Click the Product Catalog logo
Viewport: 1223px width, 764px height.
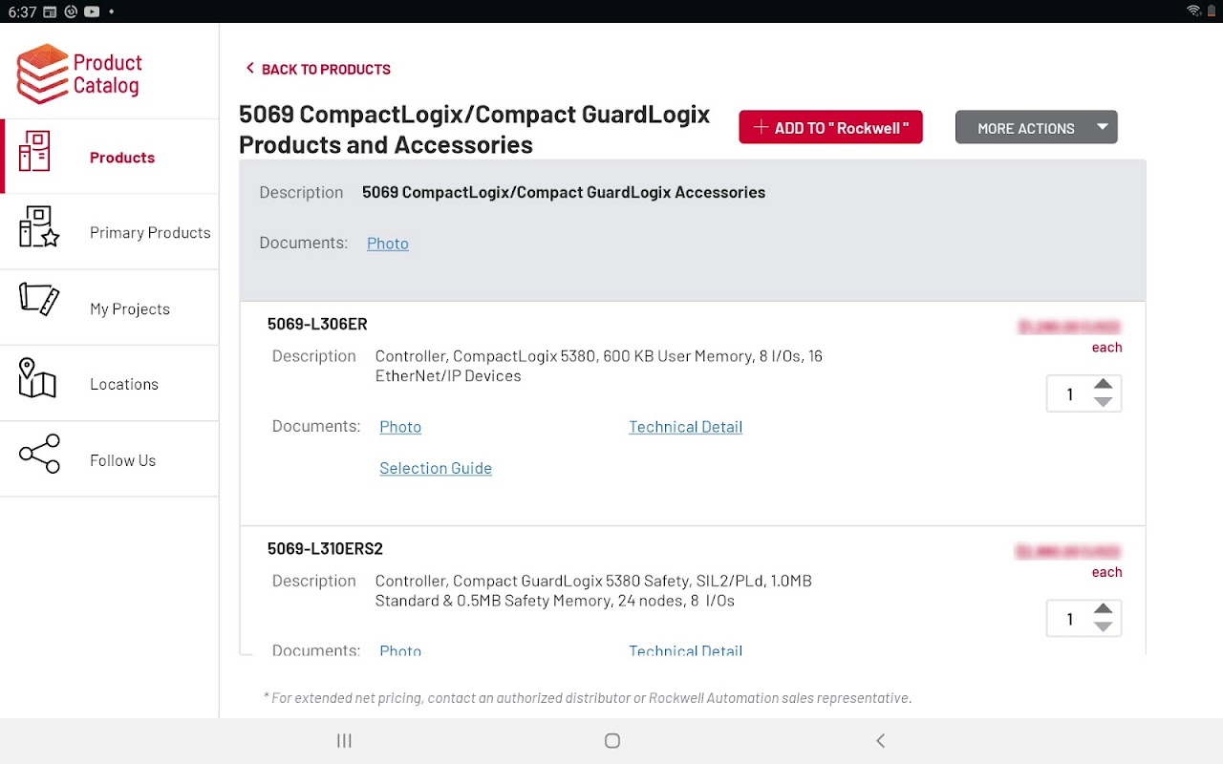[79, 74]
